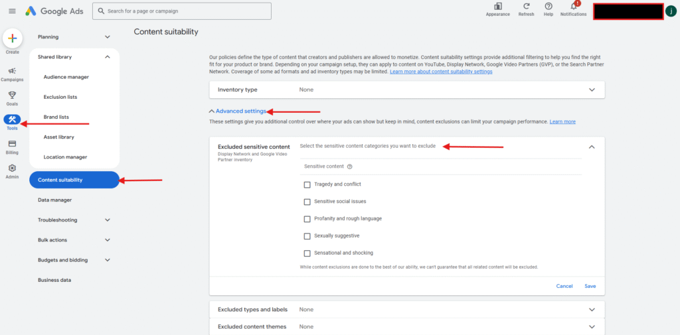680x335 pixels.
Task: Click the Google Ads logo
Action: [54, 11]
